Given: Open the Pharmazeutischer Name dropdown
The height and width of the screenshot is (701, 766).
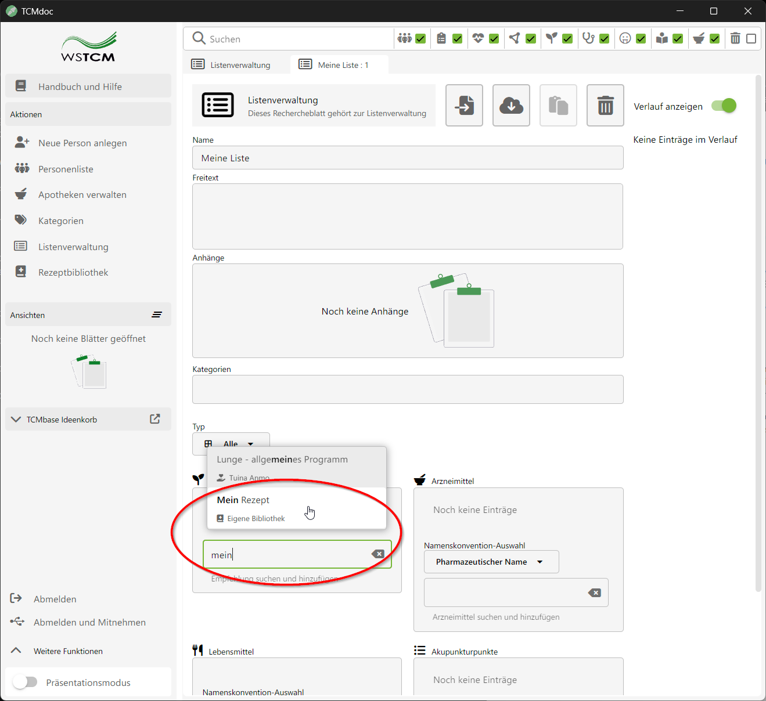Looking at the screenshot, I should [491, 562].
